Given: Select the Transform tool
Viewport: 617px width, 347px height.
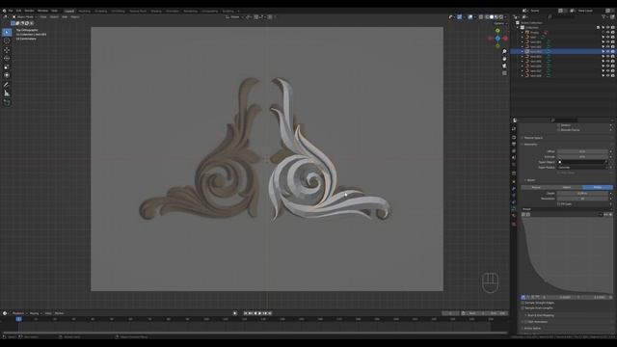Looking at the screenshot, I should point(7,75).
